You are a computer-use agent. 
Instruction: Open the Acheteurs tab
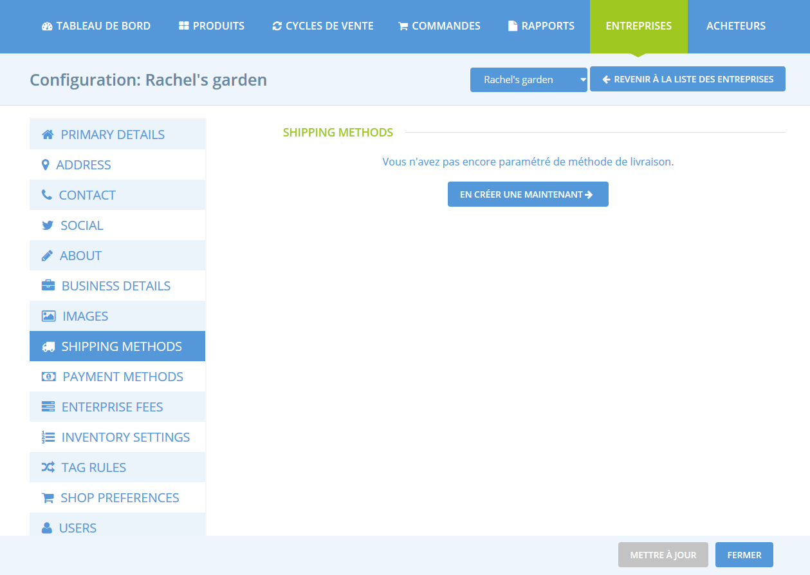tap(736, 26)
